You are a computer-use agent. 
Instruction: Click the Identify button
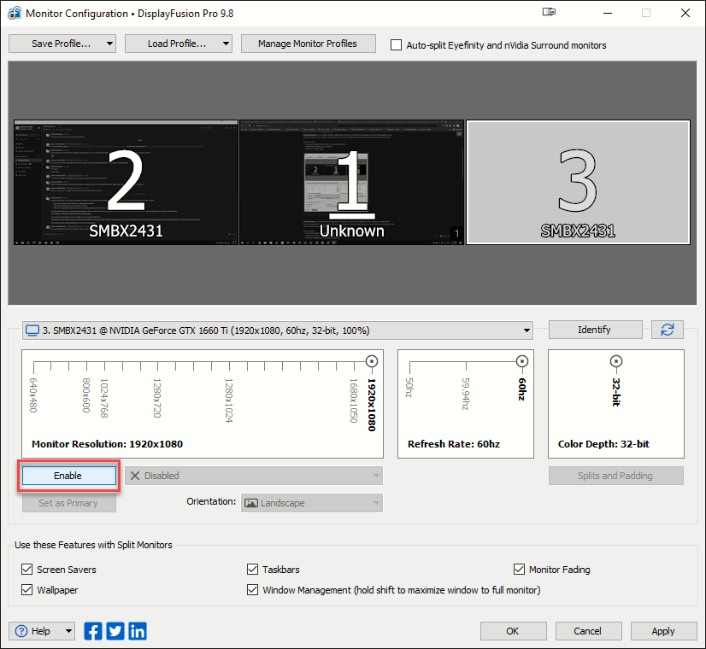tap(595, 330)
